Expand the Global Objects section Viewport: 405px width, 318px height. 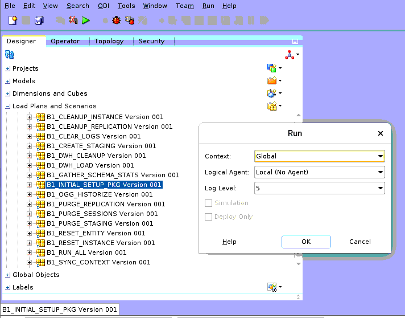8,275
